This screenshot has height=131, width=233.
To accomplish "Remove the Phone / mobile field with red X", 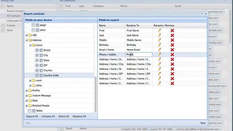I will point(172,55).
